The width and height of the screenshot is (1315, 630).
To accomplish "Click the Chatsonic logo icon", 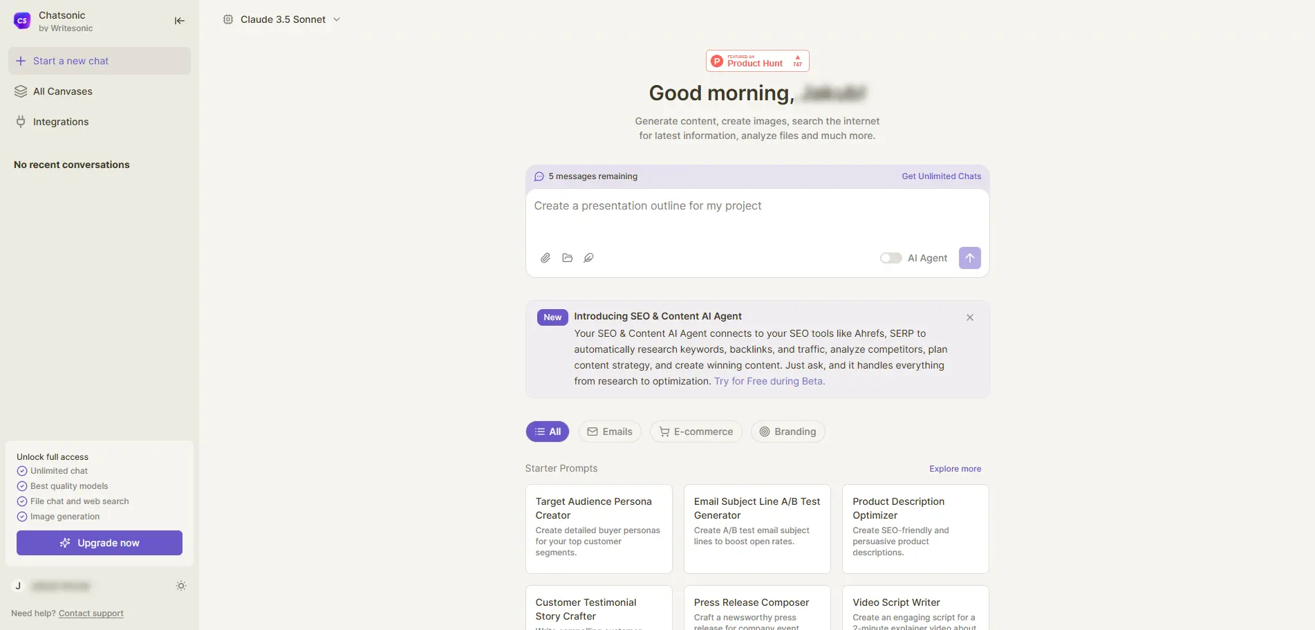I will pos(22,21).
